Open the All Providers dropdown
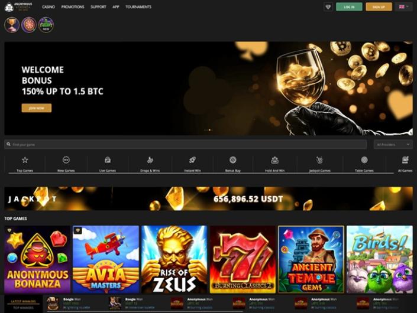 click(393, 145)
